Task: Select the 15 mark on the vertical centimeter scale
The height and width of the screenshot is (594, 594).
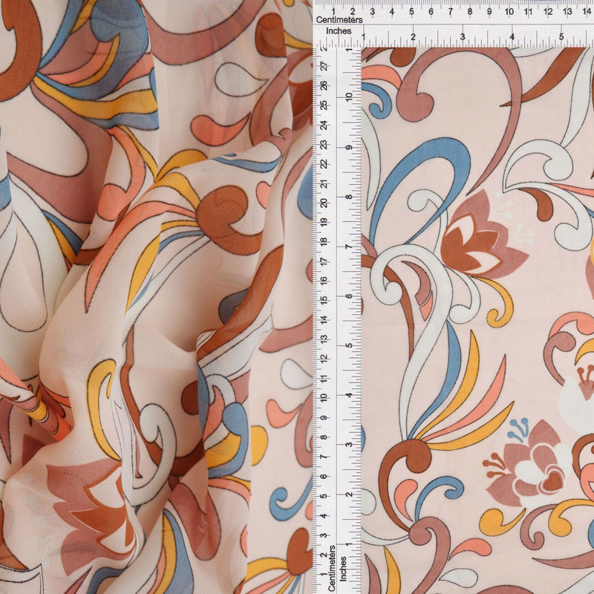Action: click(324, 301)
